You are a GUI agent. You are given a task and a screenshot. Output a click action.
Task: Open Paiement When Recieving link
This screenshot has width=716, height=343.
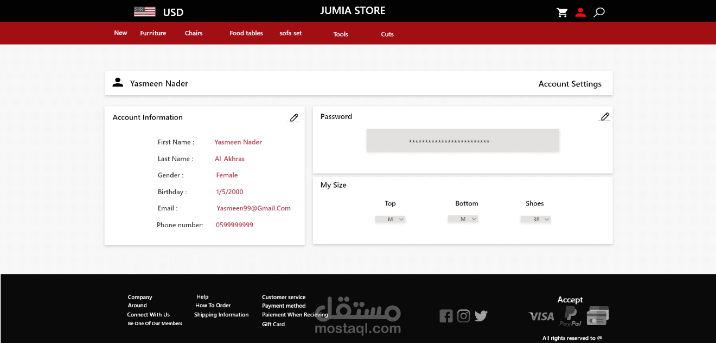(295, 314)
